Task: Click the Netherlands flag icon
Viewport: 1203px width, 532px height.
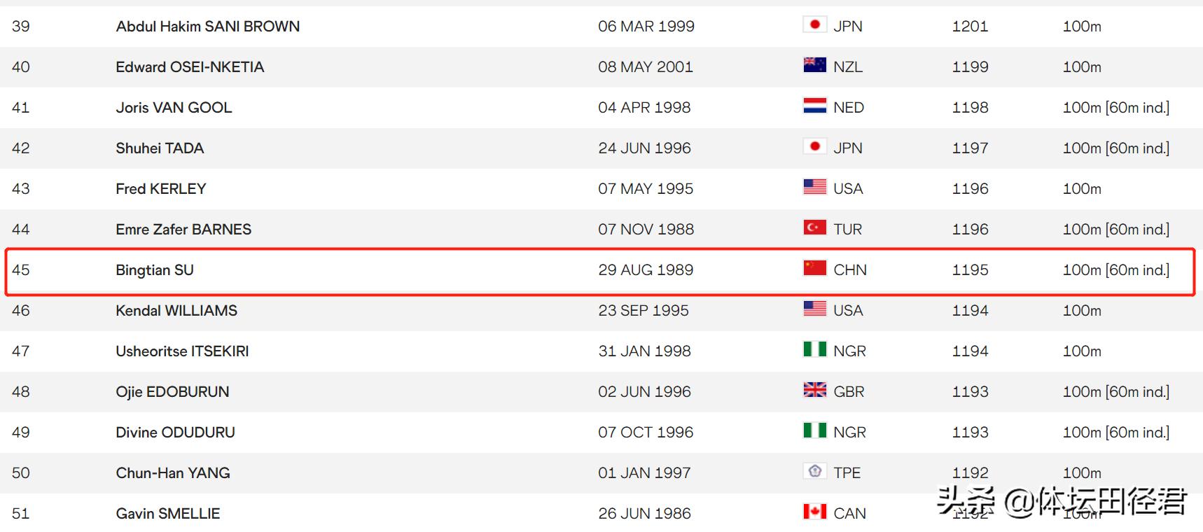Action: point(814,106)
